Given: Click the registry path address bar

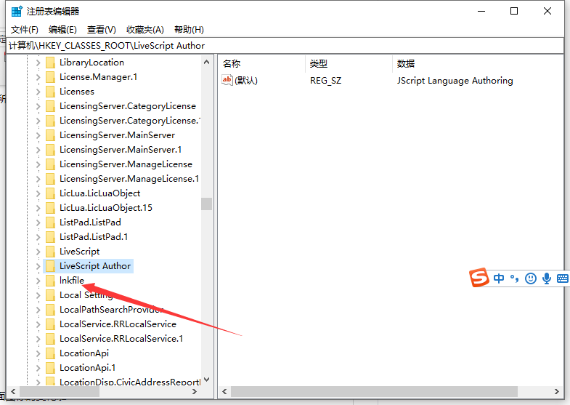Looking at the screenshot, I should [x=283, y=45].
